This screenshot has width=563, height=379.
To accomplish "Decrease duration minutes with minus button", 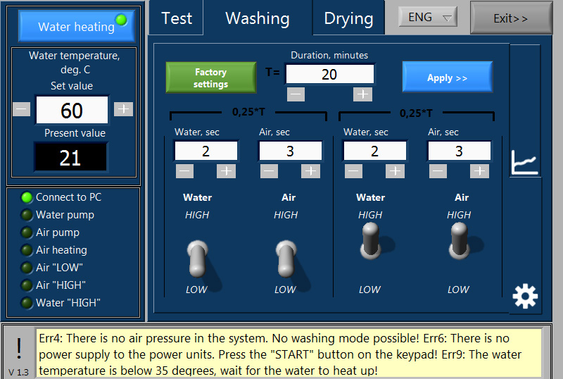I will click(296, 94).
